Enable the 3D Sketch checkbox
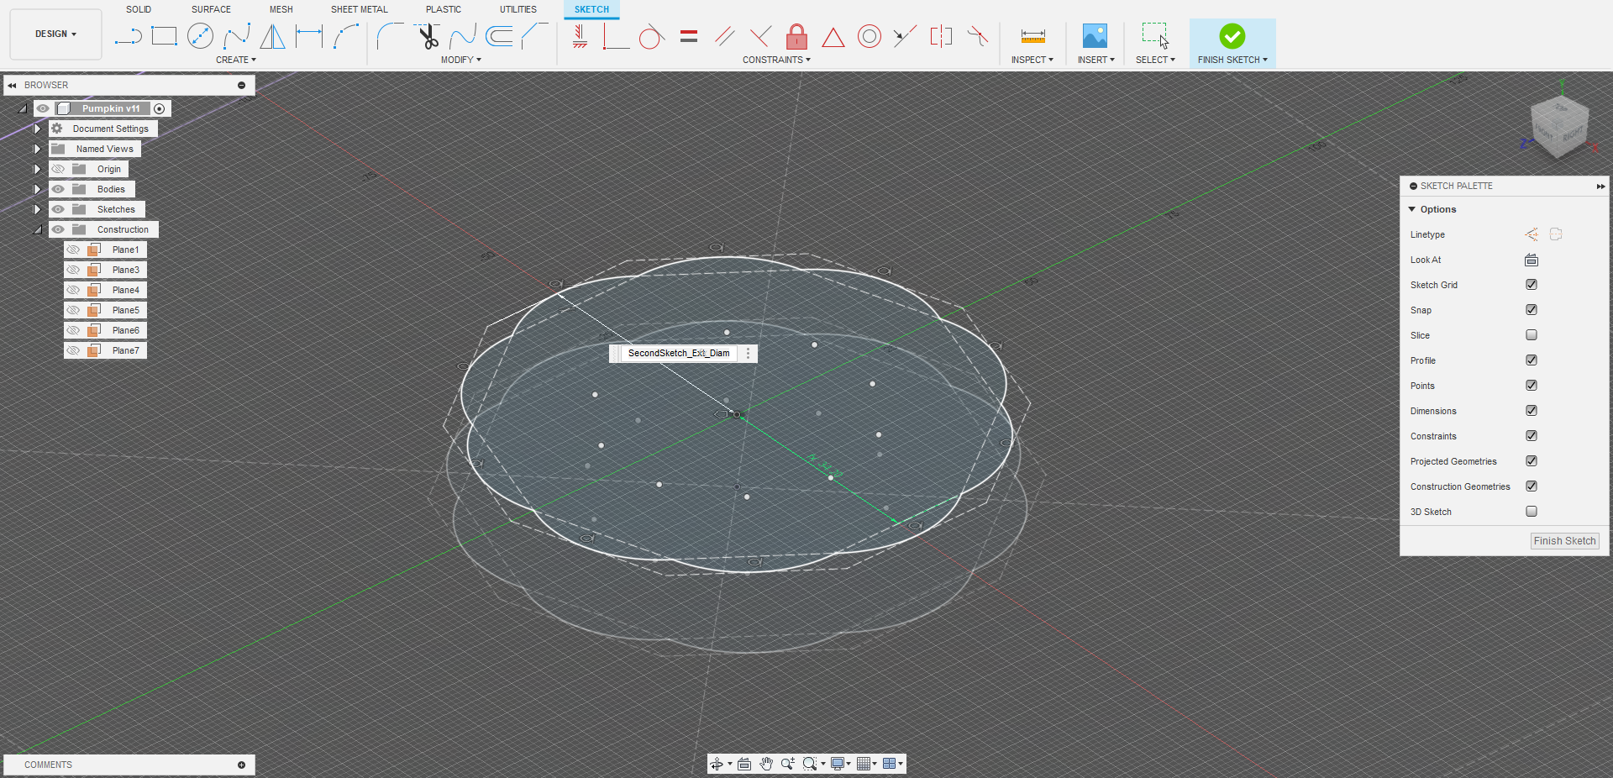 pos(1532,512)
